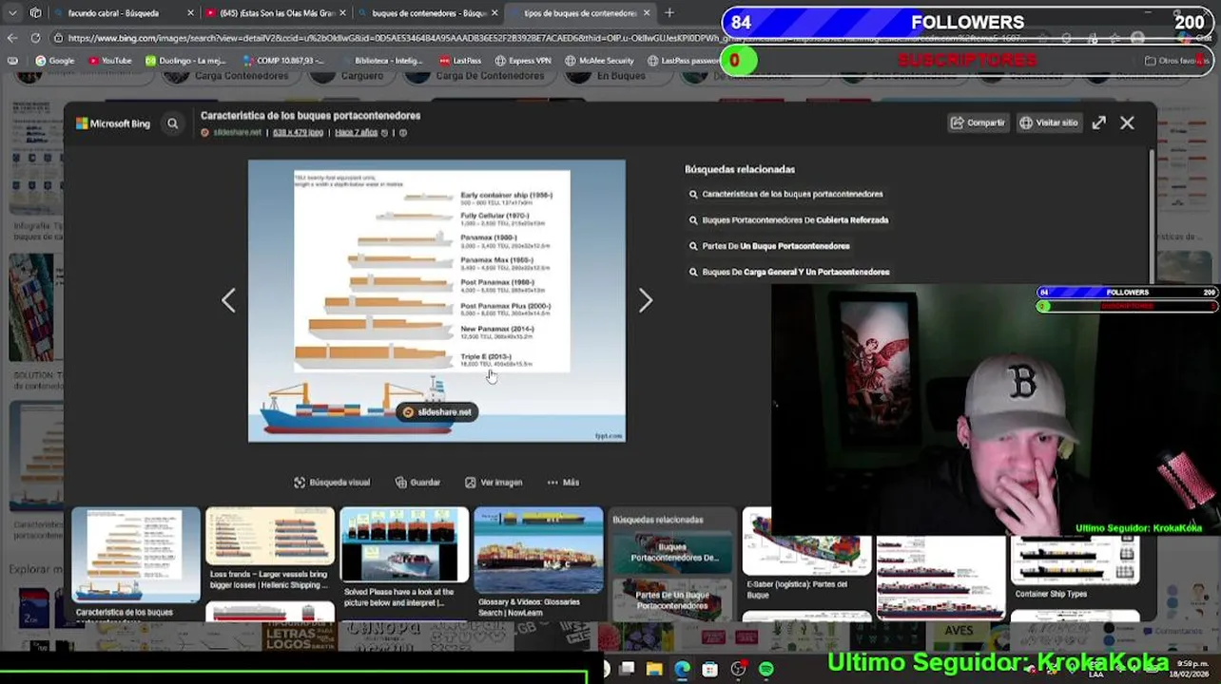
Task: Open a new browser tab
Action: [669, 13]
